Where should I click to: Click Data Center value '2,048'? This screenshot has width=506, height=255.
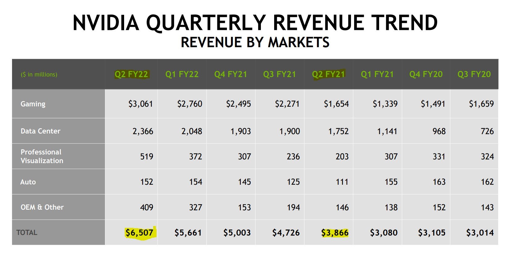tap(192, 131)
